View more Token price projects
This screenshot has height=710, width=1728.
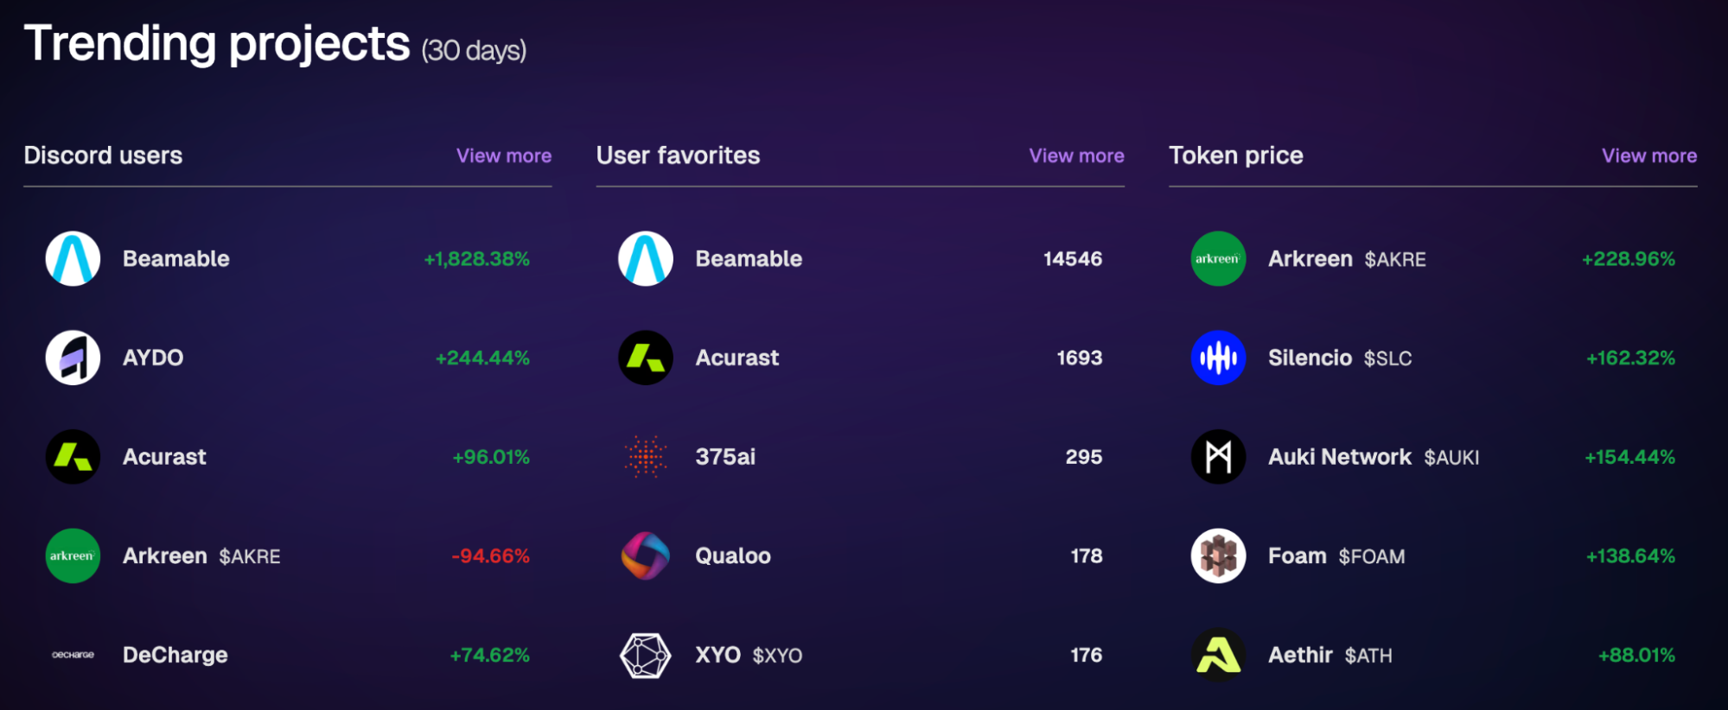coord(1649,155)
